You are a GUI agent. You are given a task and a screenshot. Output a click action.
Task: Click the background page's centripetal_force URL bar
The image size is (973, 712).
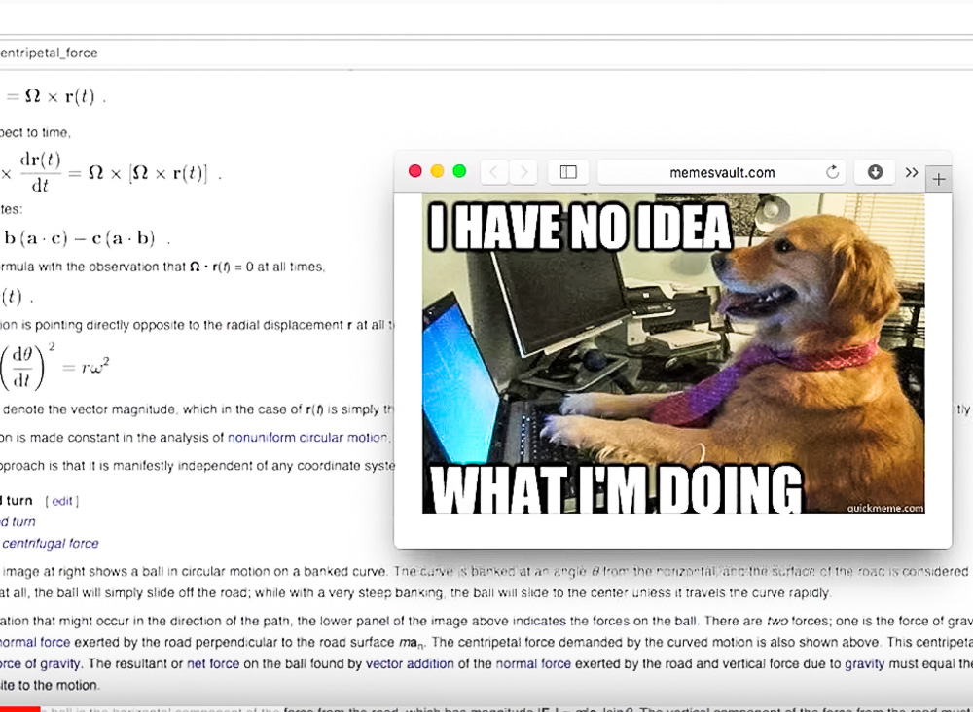292,53
